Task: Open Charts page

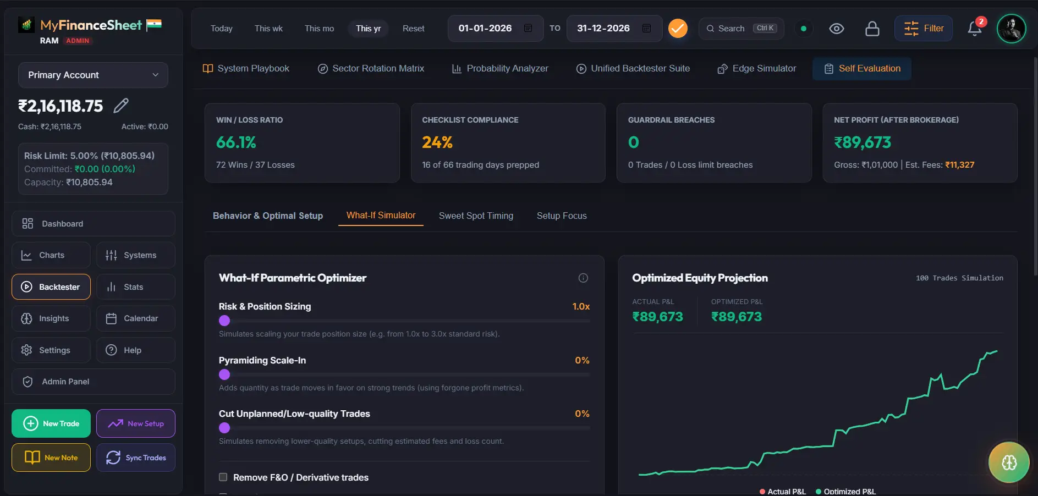Action: click(51, 255)
